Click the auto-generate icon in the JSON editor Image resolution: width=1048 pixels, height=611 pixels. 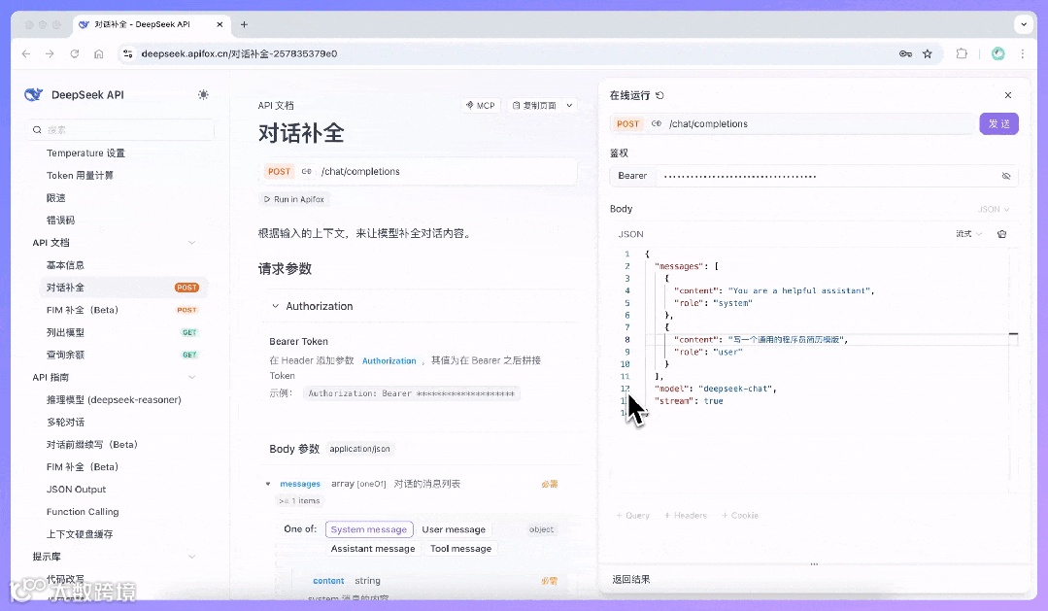pyautogui.click(x=1002, y=234)
